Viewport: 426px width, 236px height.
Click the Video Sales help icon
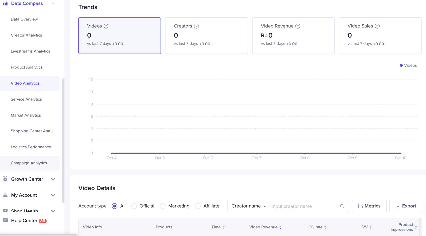[x=377, y=26]
